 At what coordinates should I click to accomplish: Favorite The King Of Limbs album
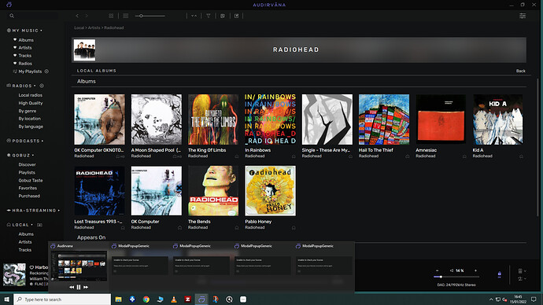(x=237, y=156)
